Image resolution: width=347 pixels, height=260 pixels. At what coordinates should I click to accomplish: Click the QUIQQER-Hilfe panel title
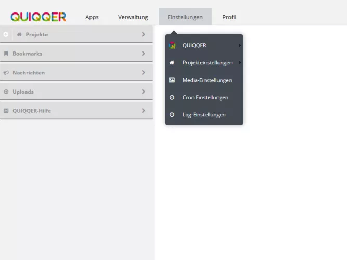(x=32, y=111)
